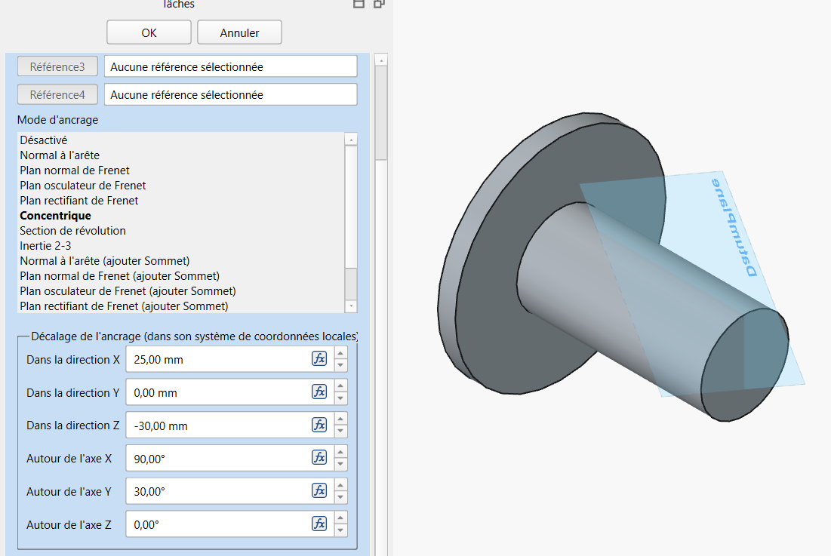Open expression editor for Dans la direction Z
Screen dimensions: 831x556
point(319,425)
